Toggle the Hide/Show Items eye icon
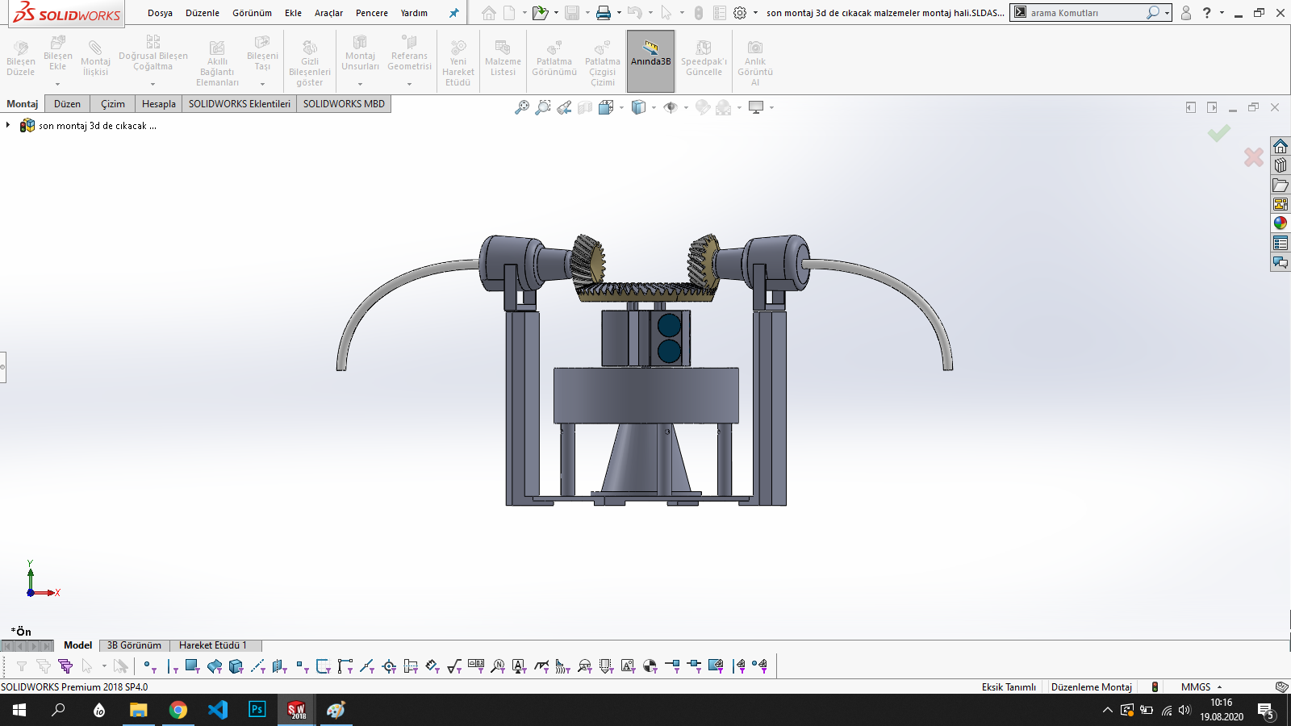The width and height of the screenshot is (1291, 726). [x=671, y=107]
